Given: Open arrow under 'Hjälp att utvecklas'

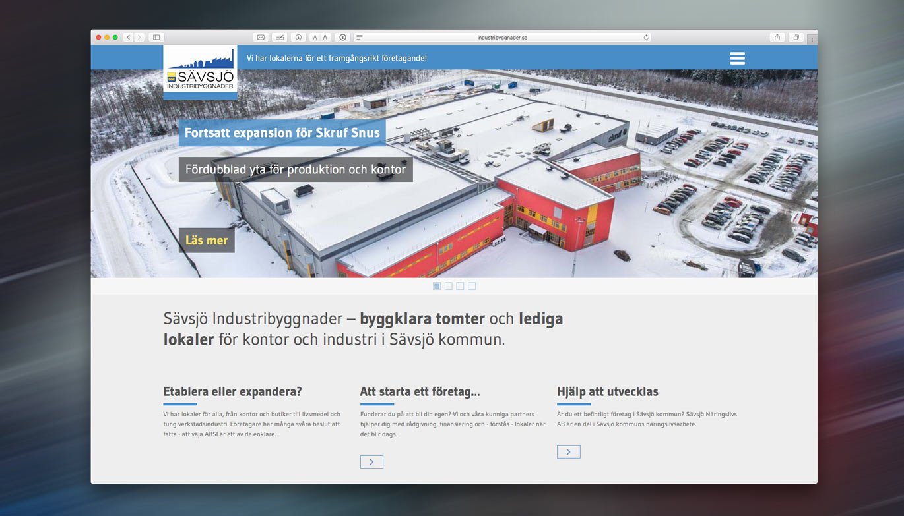Looking at the screenshot, I should pyautogui.click(x=568, y=451).
